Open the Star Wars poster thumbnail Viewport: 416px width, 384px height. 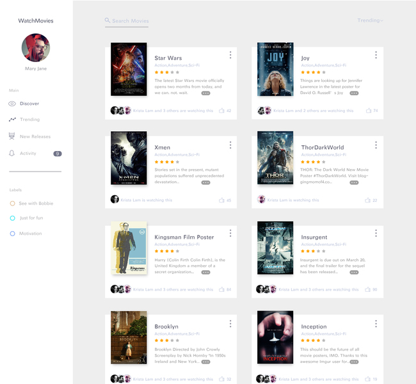(x=129, y=69)
